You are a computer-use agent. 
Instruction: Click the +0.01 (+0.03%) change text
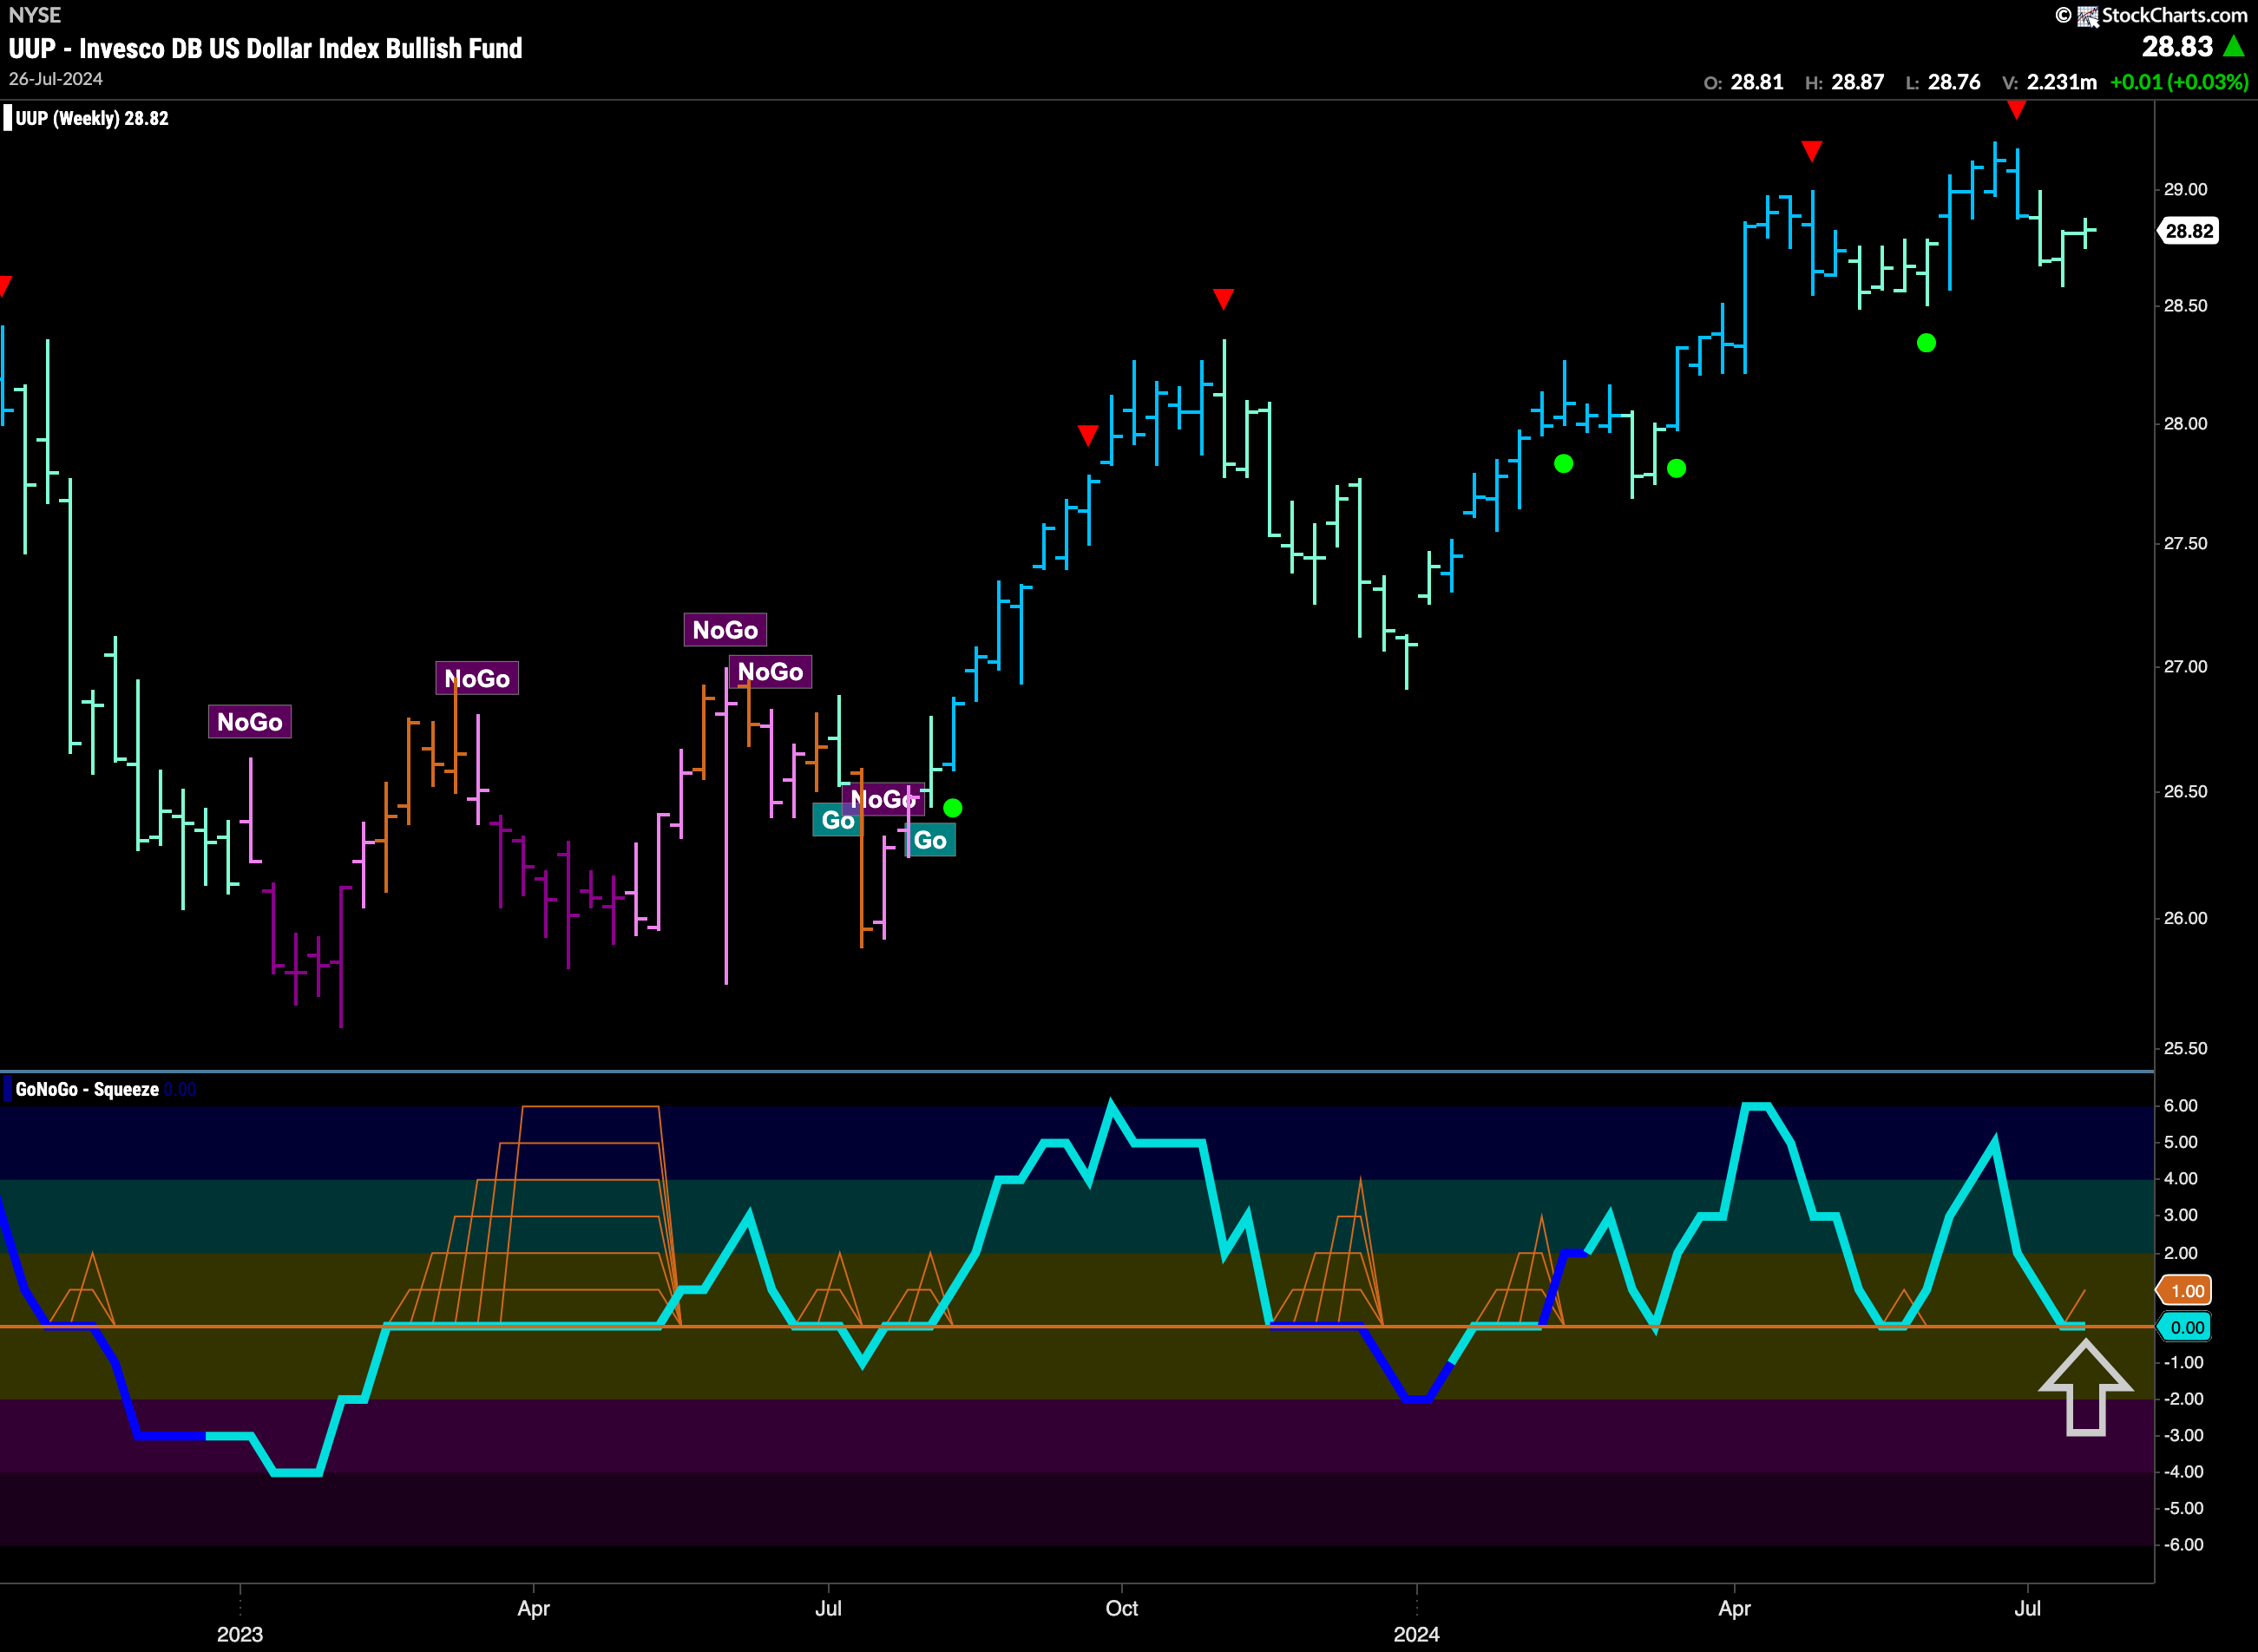pyautogui.click(x=2178, y=82)
